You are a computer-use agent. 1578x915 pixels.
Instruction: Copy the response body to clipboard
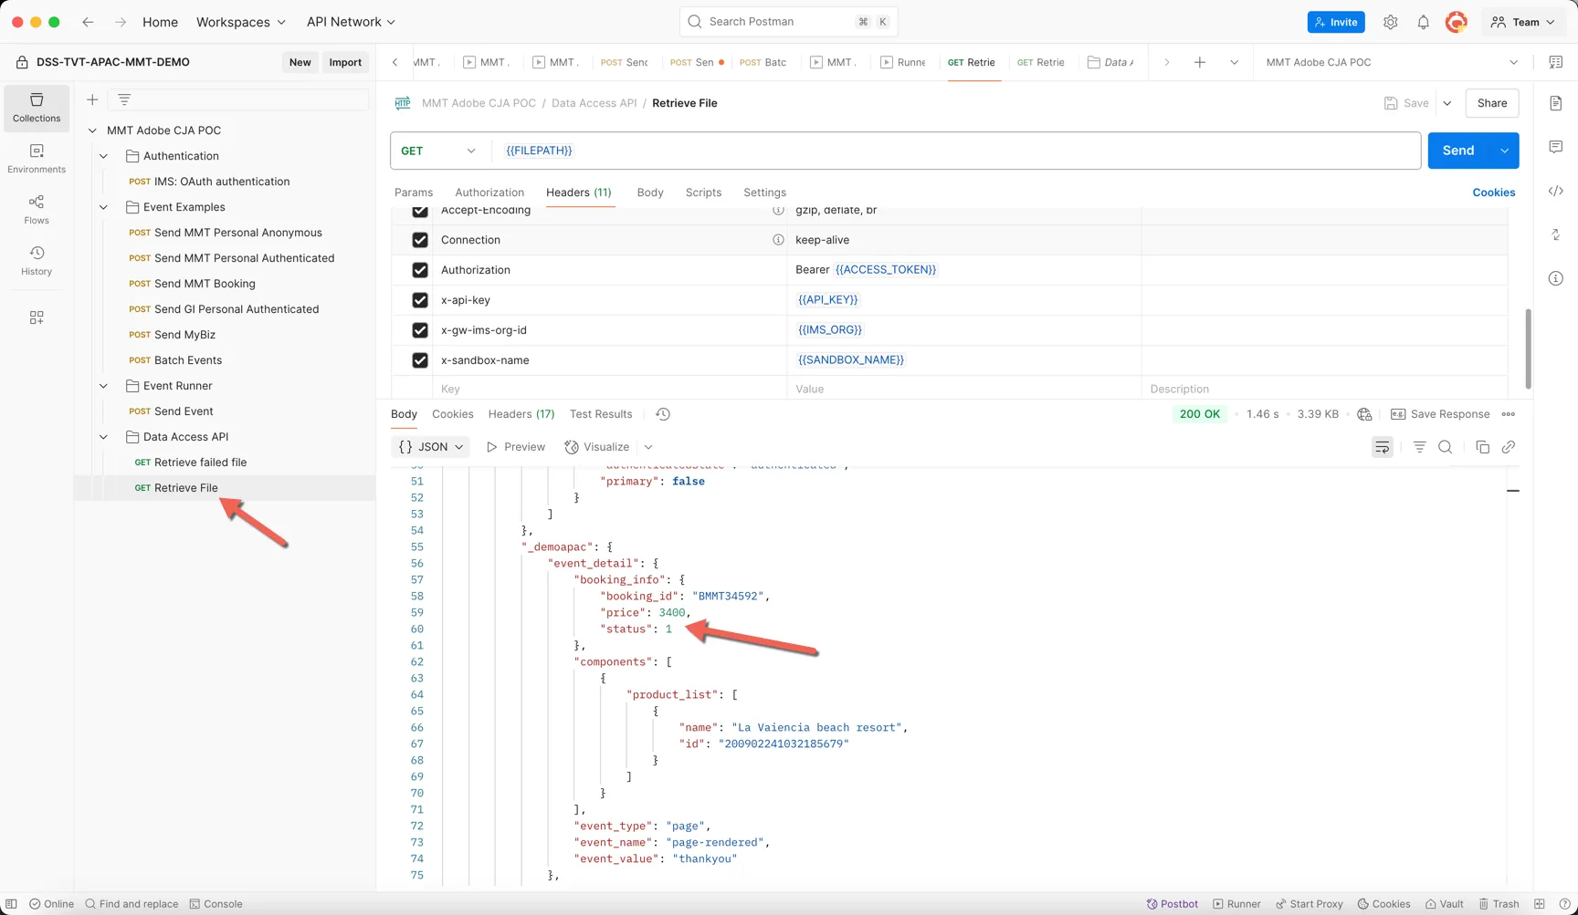pyautogui.click(x=1482, y=447)
